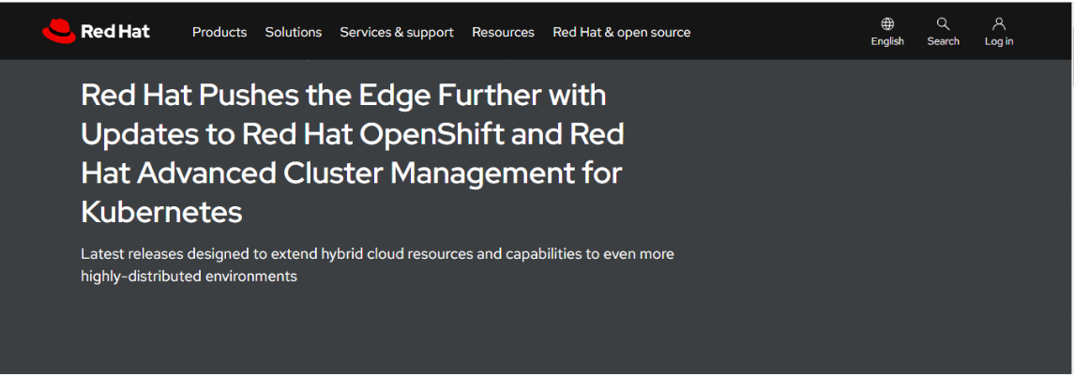Select the English language label
This screenshot has width=1074, height=375.
point(887,41)
